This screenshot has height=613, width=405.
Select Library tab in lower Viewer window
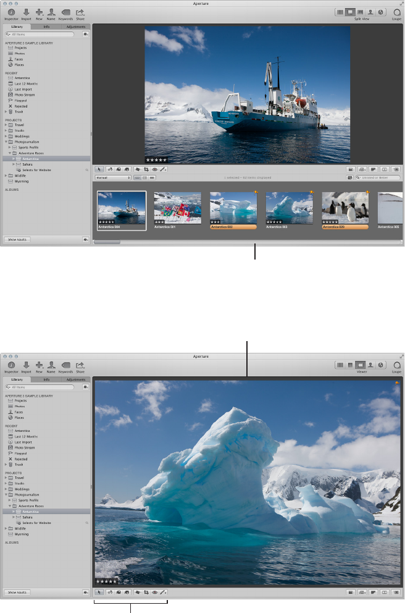[x=17, y=379]
